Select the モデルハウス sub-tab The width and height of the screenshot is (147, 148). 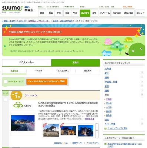63,71
